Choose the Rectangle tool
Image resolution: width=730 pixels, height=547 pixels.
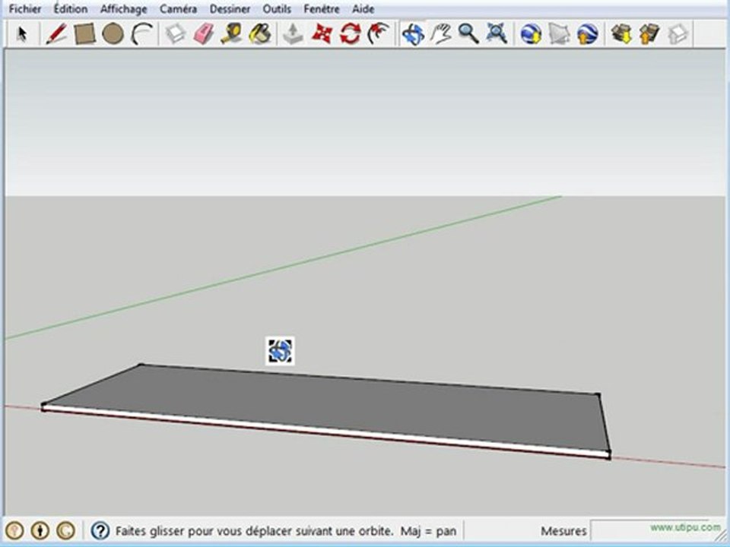pyautogui.click(x=84, y=34)
